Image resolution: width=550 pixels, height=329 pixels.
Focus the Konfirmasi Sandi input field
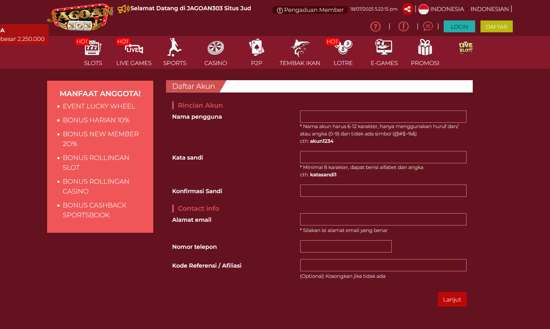coord(383,191)
